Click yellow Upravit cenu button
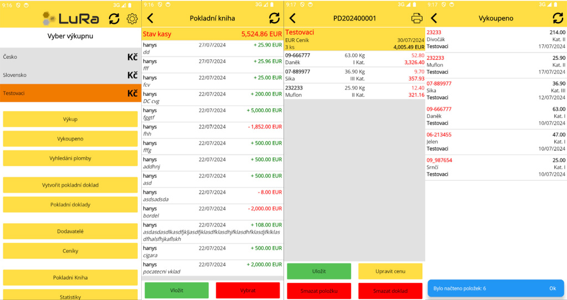567x300 pixels. (390, 271)
